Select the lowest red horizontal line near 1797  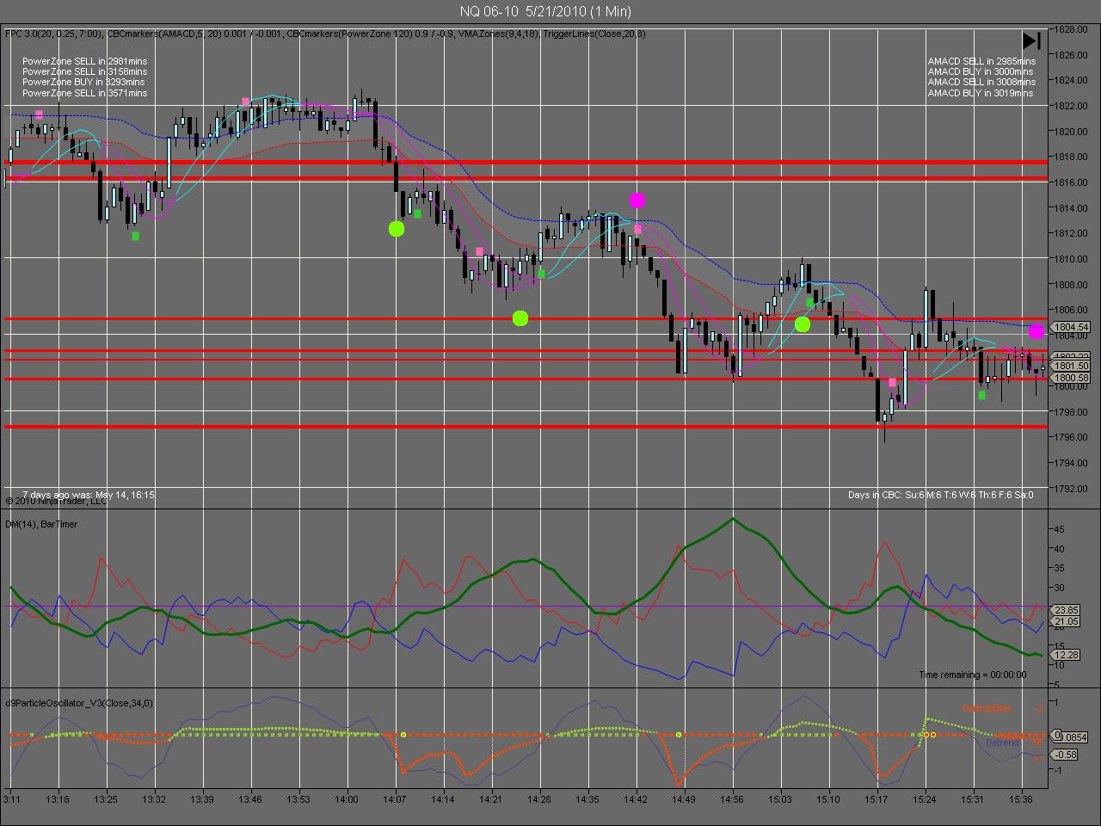coord(526,427)
